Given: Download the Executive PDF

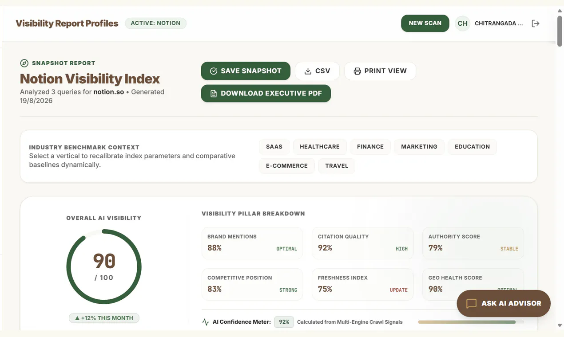Looking at the screenshot, I should point(266,94).
